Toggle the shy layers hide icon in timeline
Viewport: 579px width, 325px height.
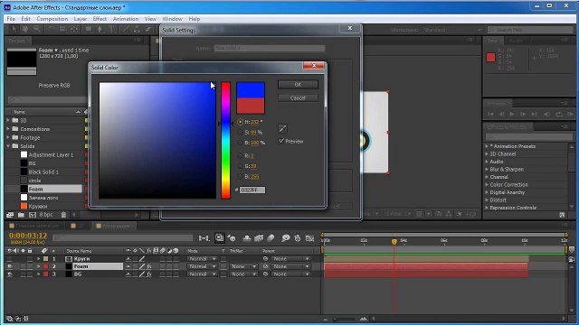click(x=247, y=238)
